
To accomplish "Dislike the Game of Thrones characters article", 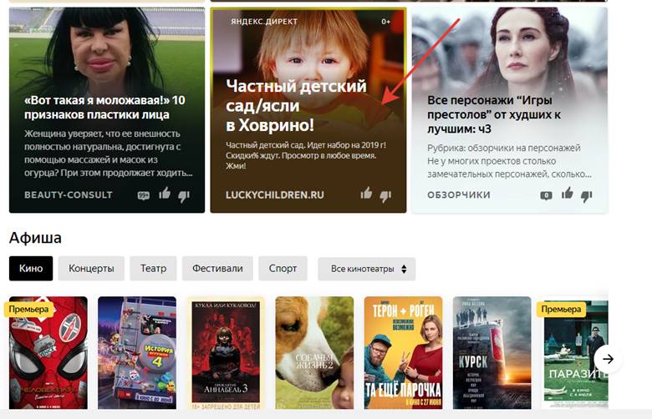I will click(587, 194).
